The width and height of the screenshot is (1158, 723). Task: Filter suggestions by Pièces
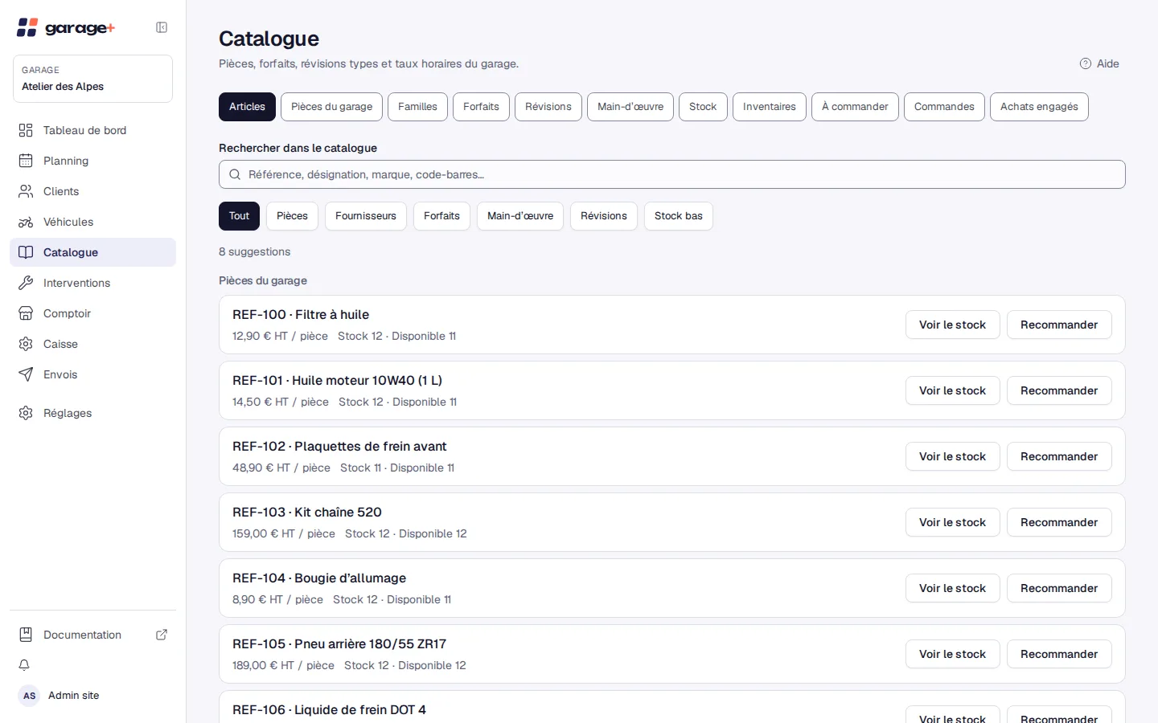[292, 216]
